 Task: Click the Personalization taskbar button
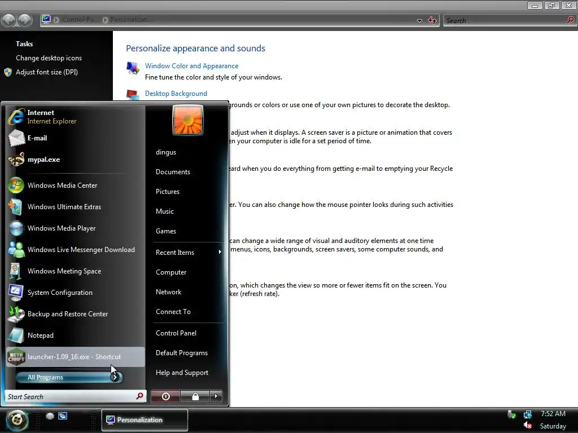144,419
